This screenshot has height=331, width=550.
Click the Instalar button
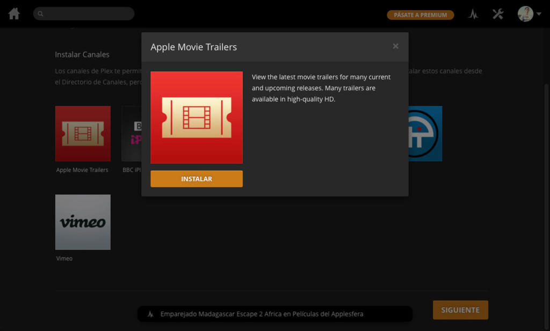[197, 178]
